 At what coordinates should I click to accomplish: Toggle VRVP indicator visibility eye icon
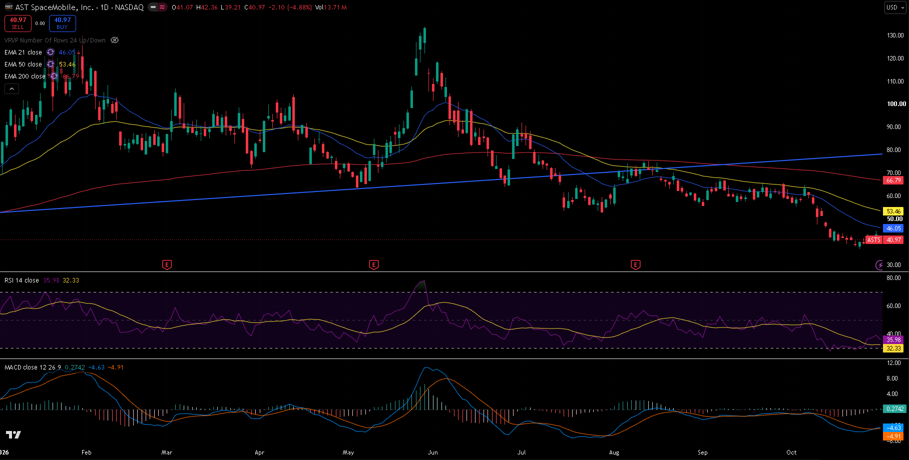pos(115,40)
